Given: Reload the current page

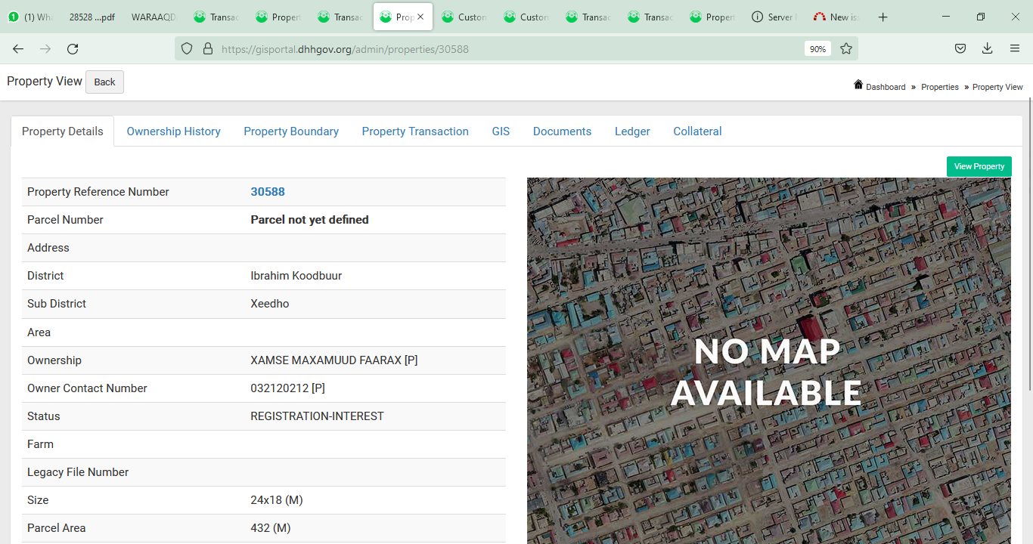Looking at the screenshot, I should pos(73,48).
